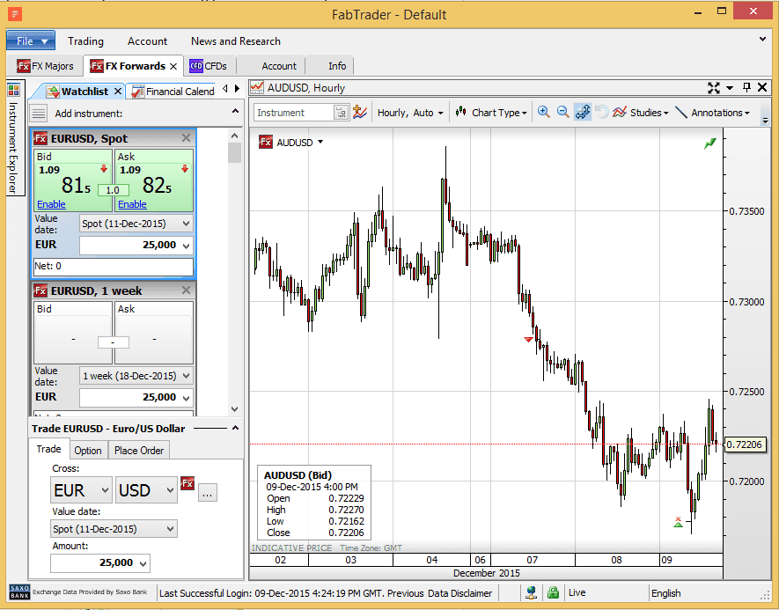
Task: Close the EURUSD, 1 week tile
Action: tap(187, 290)
